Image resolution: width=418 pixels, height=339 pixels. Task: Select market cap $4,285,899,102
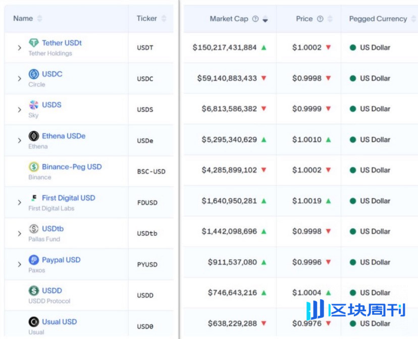point(229,170)
